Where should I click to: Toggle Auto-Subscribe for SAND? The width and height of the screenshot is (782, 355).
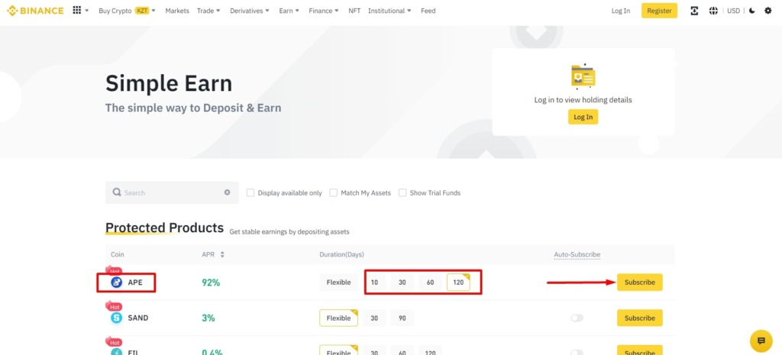(577, 318)
